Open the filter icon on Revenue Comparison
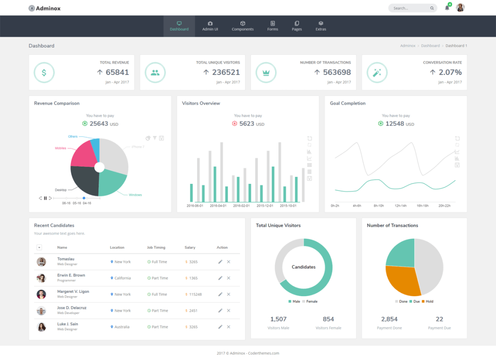 (155, 138)
